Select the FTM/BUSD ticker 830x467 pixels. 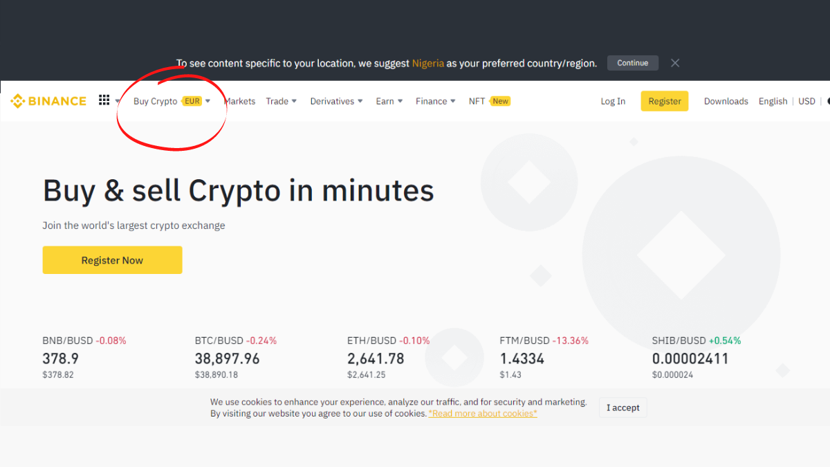tap(544, 340)
